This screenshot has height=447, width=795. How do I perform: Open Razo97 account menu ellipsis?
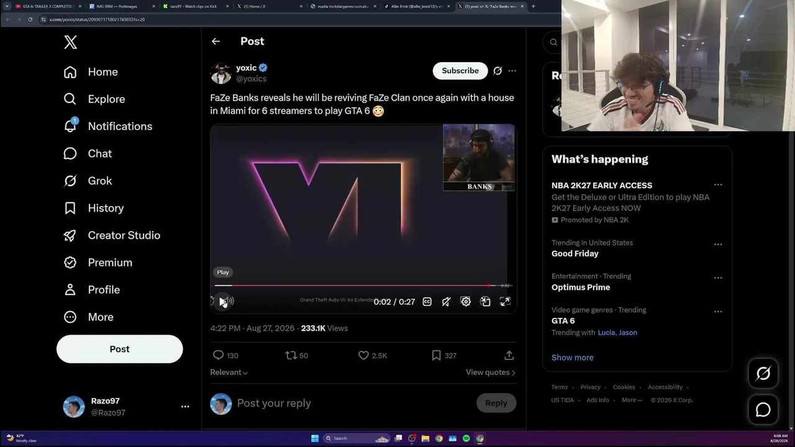[185, 407]
